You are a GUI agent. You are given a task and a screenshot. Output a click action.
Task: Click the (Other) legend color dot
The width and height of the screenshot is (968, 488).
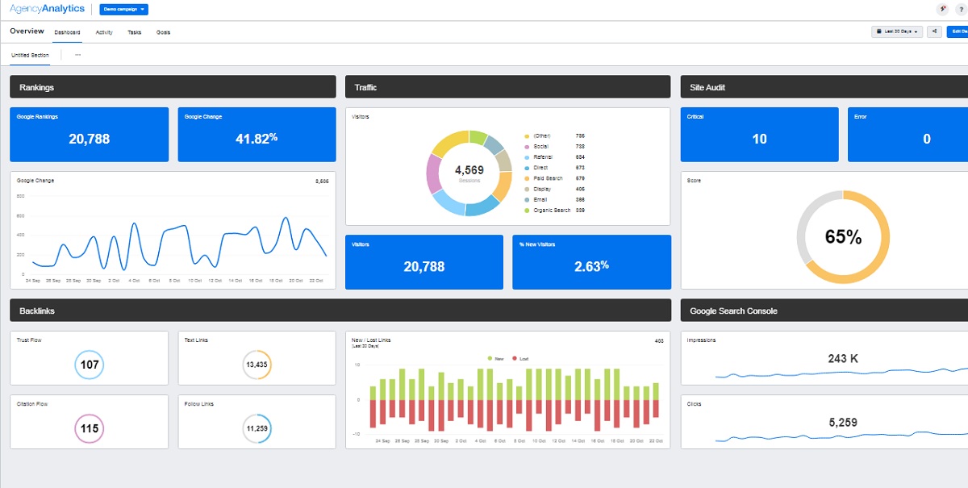527,136
